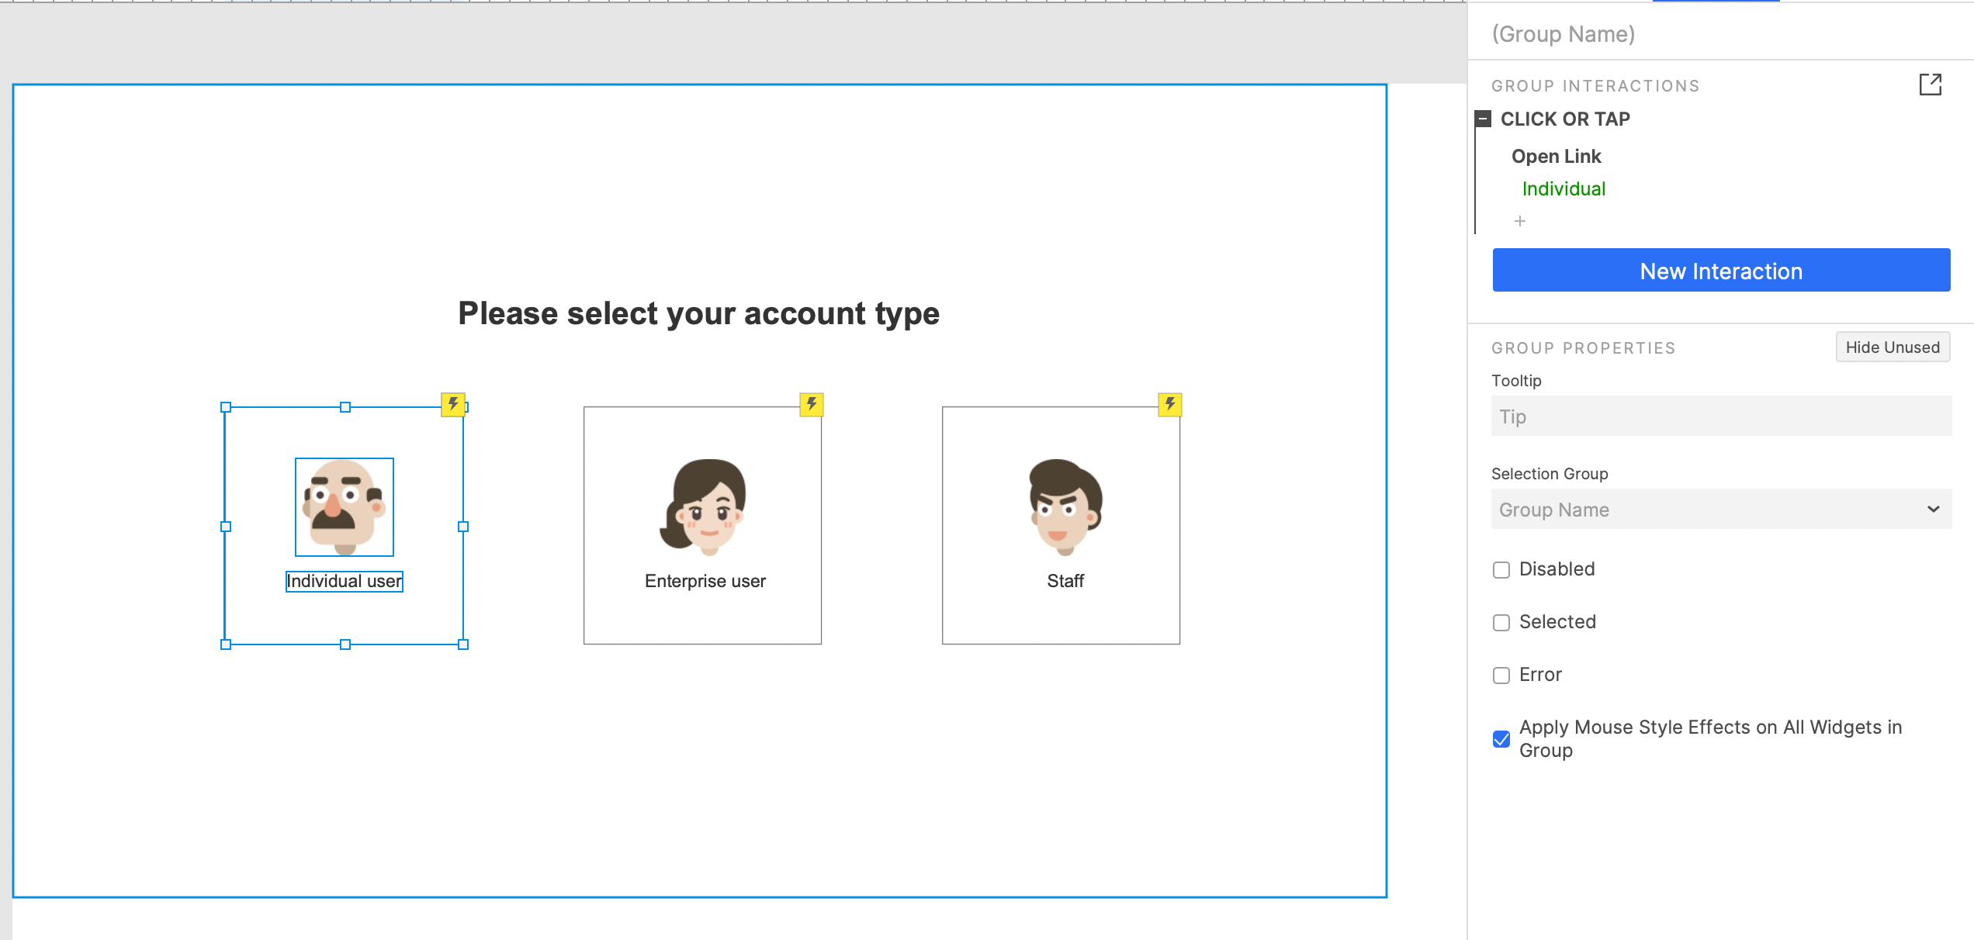The width and height of the screenshot is (1974, 940).
Task: Click the Tooltip Tip input field
Action: pos(1721,416)
